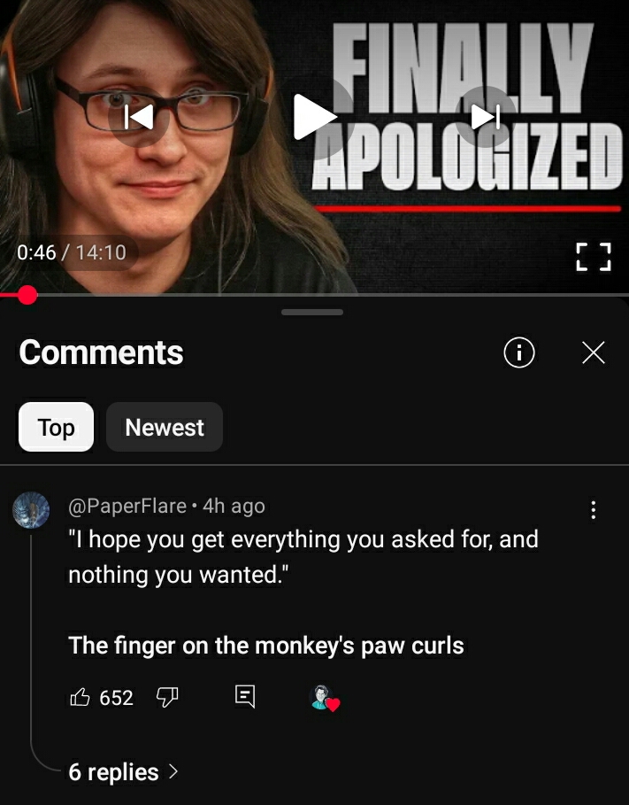629x805 pixels.
Task: Click the creator heart badge
Action: point(326,698)
